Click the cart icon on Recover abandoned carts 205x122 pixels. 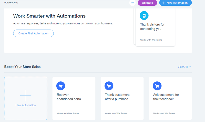pos(61,86)
